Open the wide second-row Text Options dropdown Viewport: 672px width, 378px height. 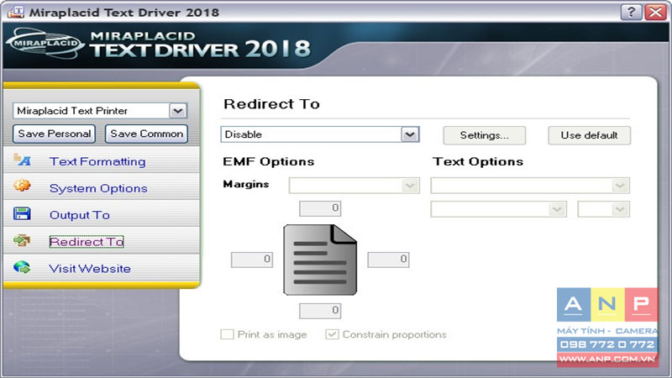click(498, 209)
